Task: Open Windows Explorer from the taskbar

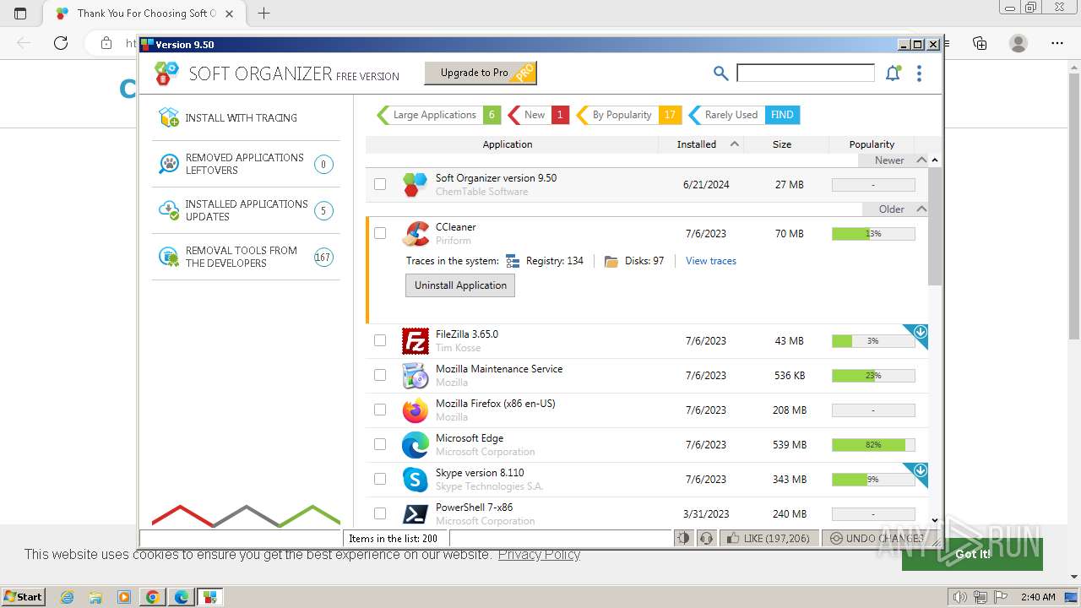Action: (95, 597)
